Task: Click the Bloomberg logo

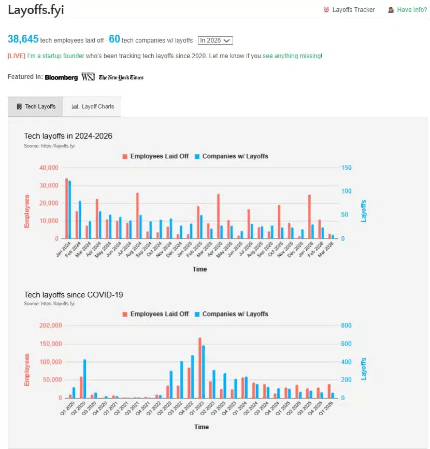Action: 61,77
